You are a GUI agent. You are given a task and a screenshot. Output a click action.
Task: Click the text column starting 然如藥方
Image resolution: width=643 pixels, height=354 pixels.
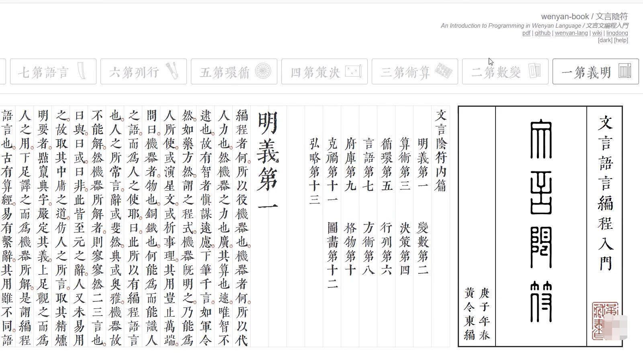187,228
